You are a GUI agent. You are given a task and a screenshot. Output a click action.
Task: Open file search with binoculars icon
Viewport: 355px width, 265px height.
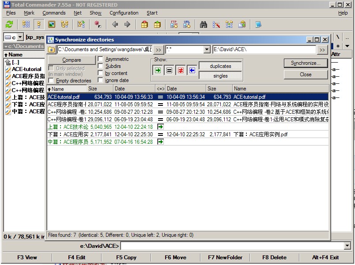pos(204,24)
